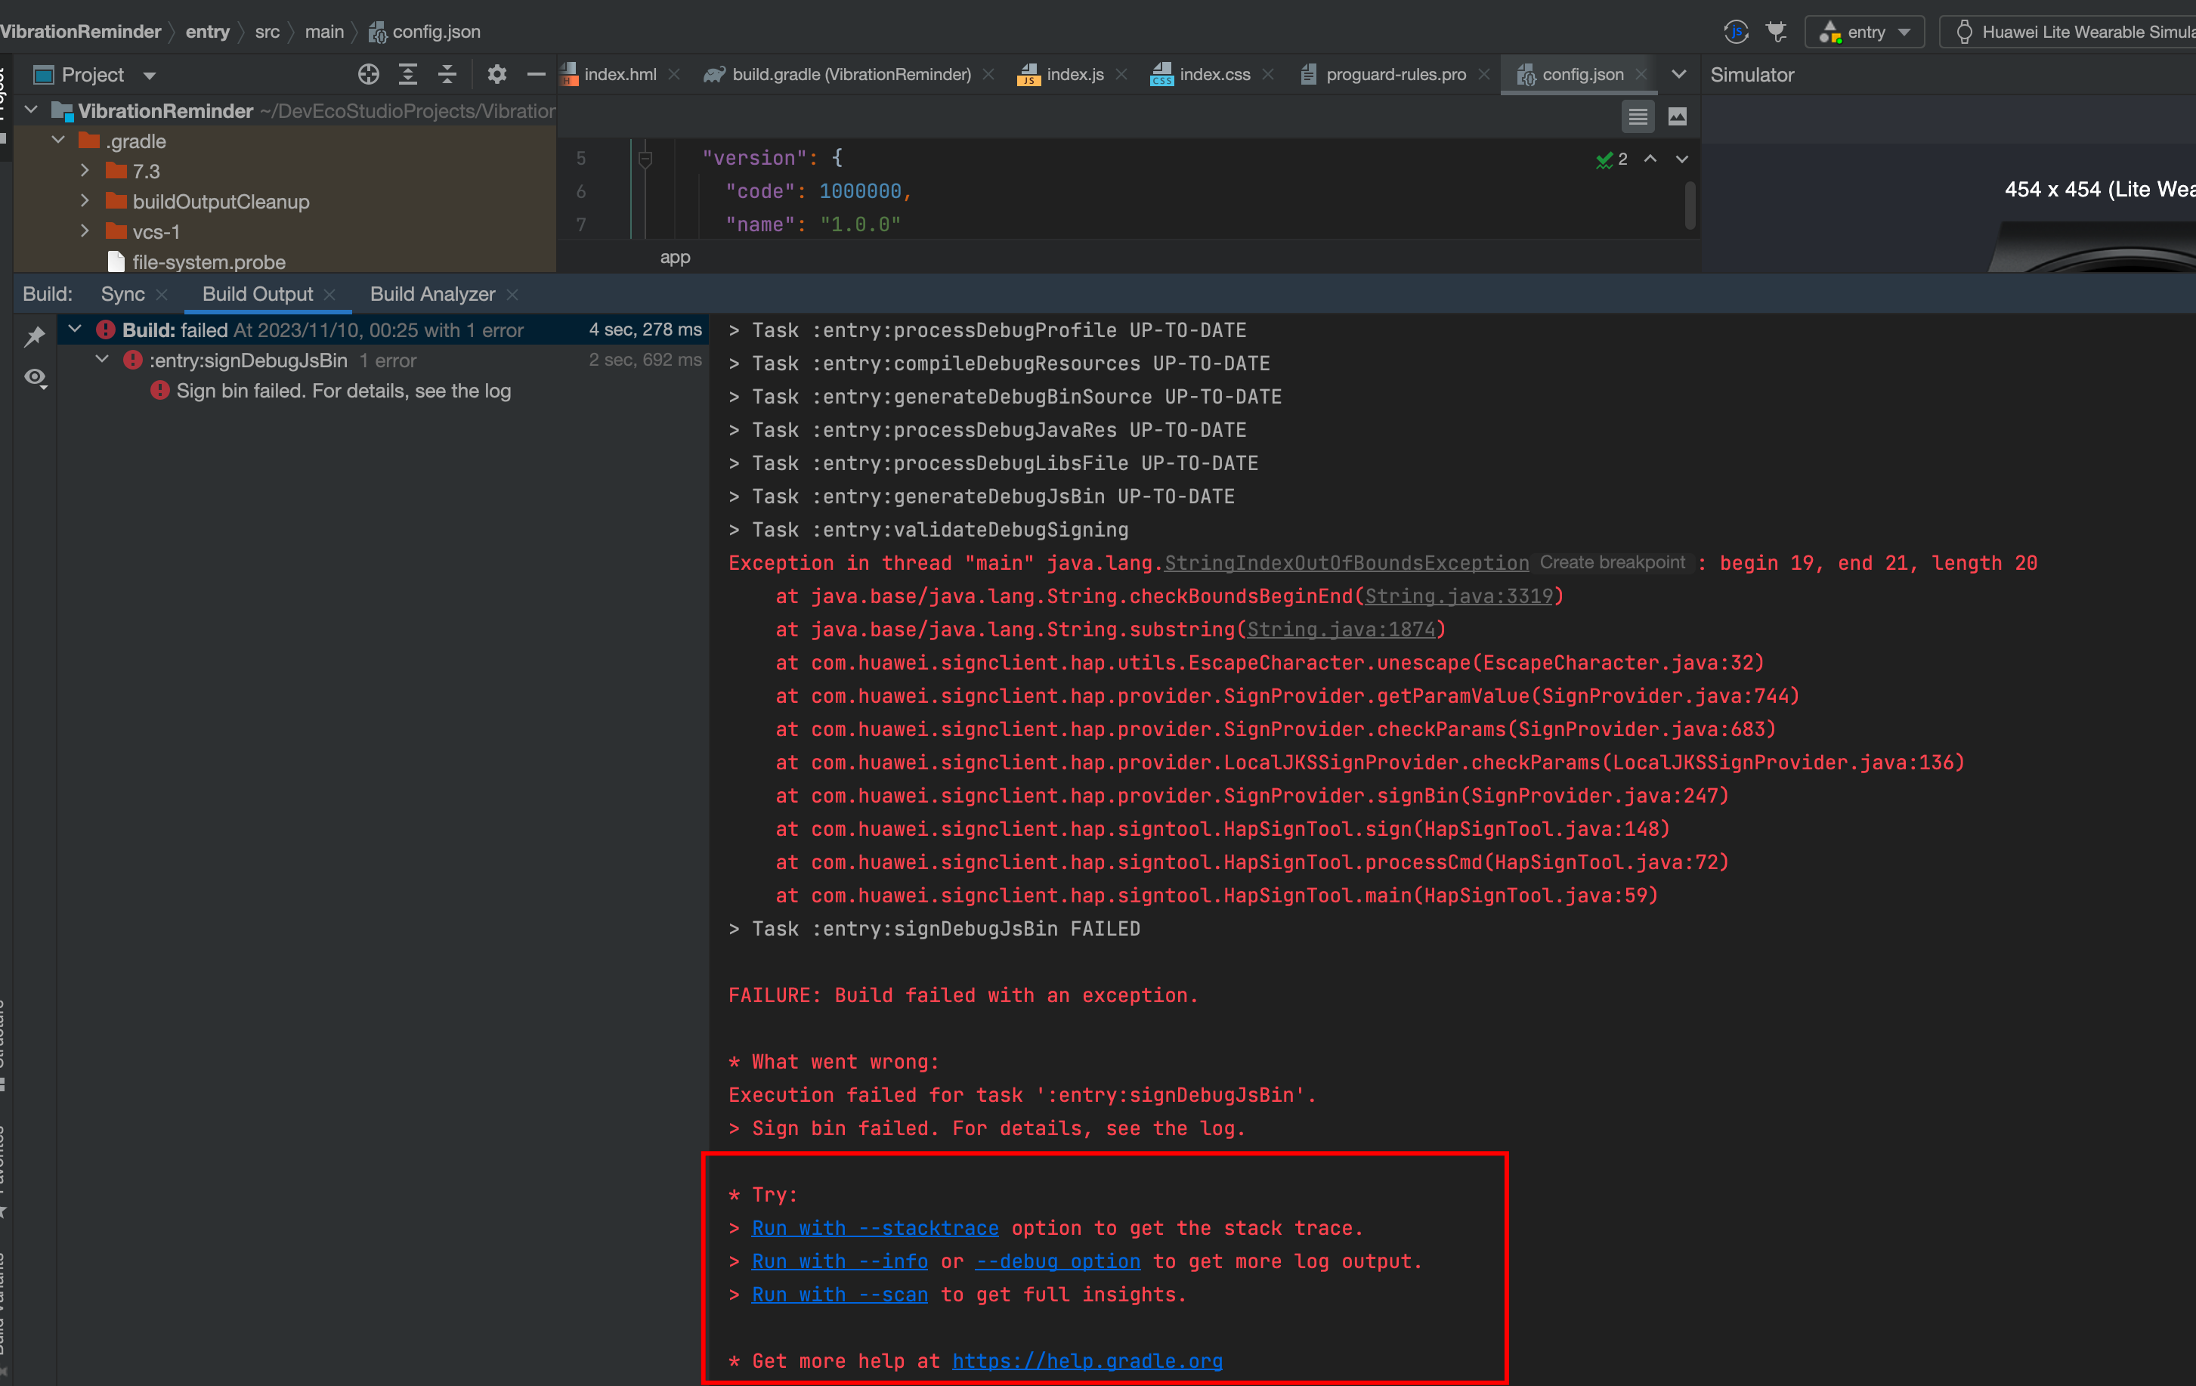Expand all in Project panel
The width and height of the screenshot is (2196, 1386).
pos(407,75)
